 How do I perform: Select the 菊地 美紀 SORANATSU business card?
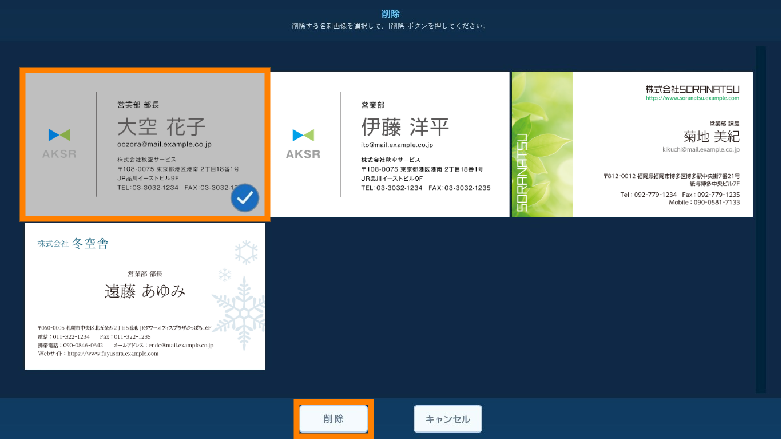click(632, 144)
